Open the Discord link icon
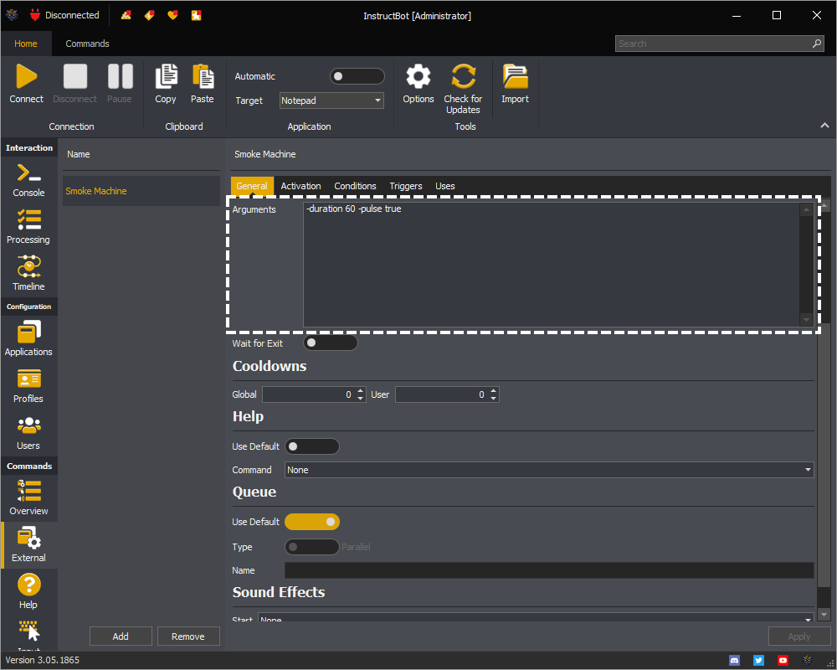The width and height of the screenshot is (837, 670). pos(735,661)
